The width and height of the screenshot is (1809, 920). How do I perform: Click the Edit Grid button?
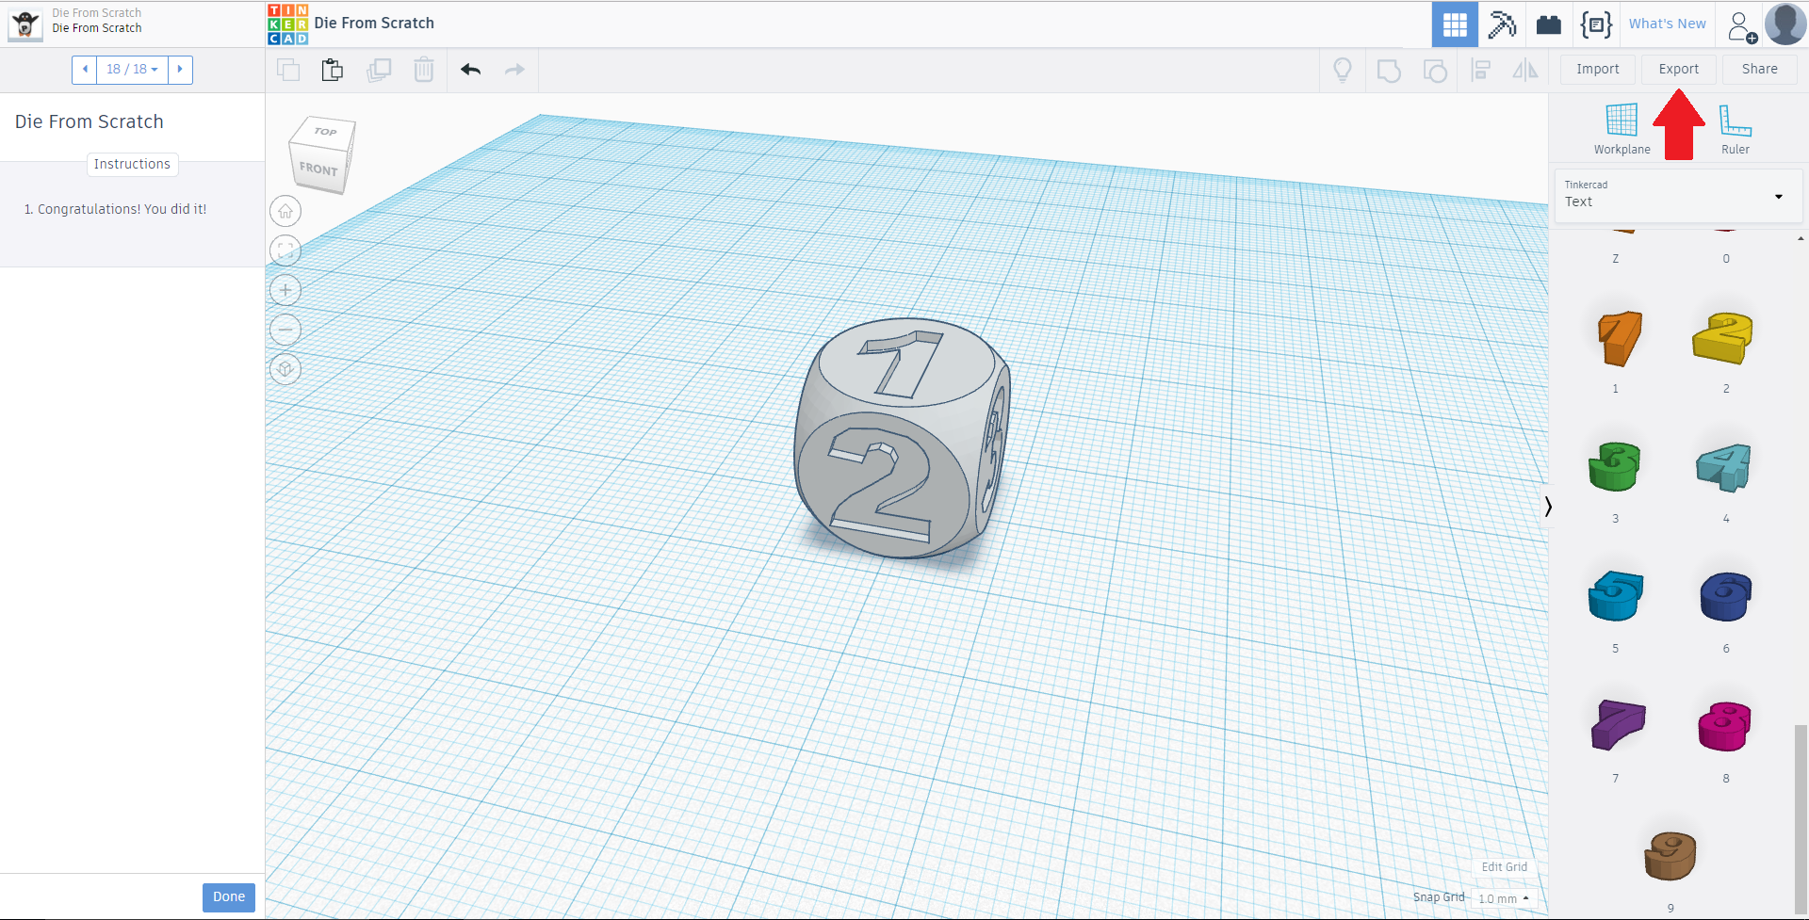coord(1505,867)
